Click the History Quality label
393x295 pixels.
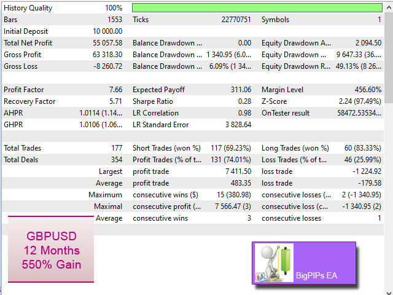28,8
